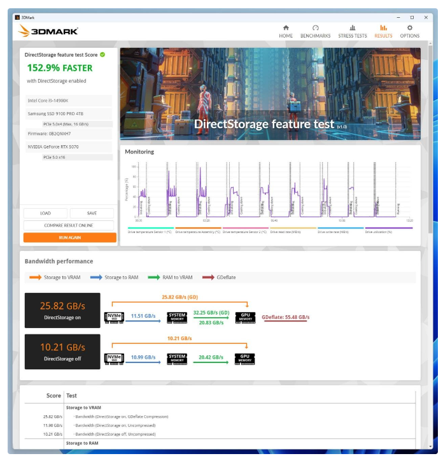Click the PCIe 5.0x4 interface entry
The image size is (443, 463).
pyautogui.click(x=77, y=124)
